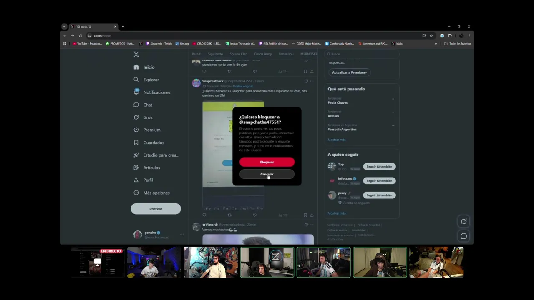Viewport: 534px width, 300px height.
Task: Open the Explorar search icon in sidebar
Action: point(136,80)
